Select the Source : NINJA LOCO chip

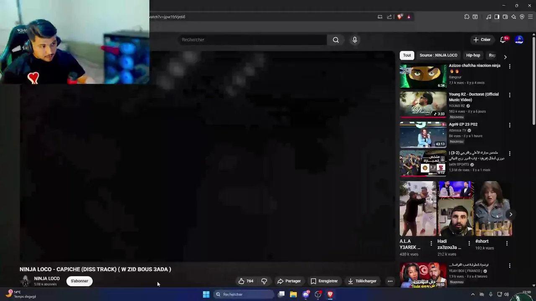point(438,55)
